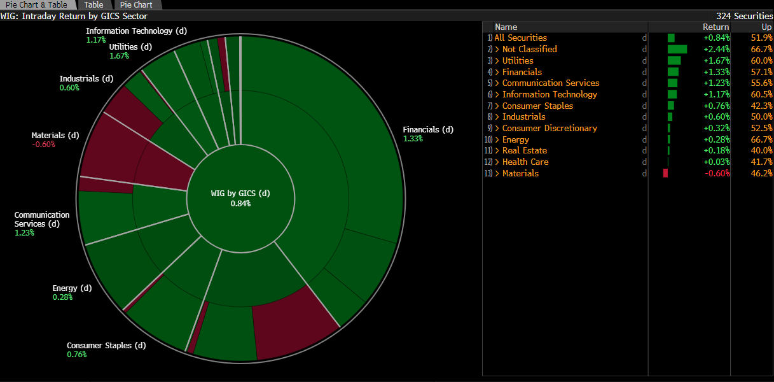Click the All Securities row
This screenshot has width=774, height=382.
click(520, 38)
